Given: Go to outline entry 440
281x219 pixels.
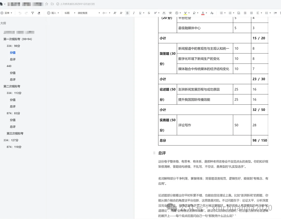Looking at the screenshot, I should tap(9, 66).
